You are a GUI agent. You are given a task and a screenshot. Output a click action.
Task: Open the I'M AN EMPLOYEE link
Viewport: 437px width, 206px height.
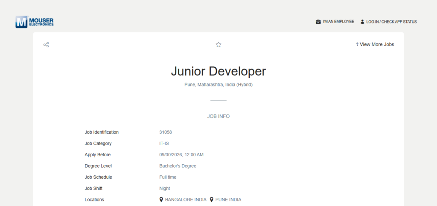click(x=338, y=22)
